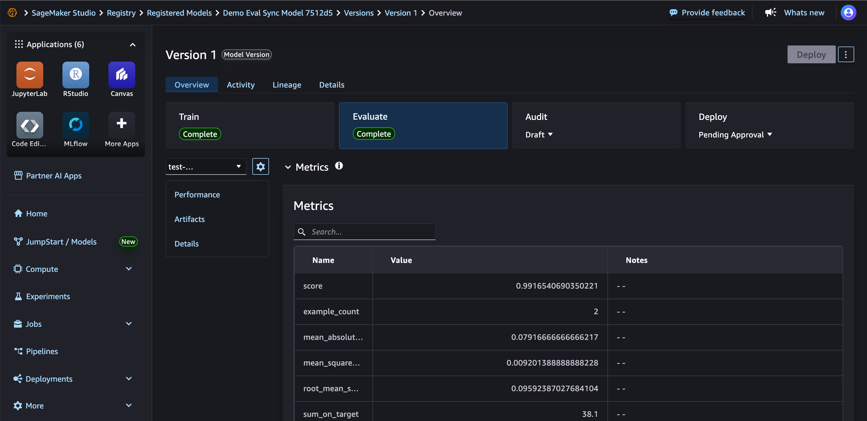Image resolution: width=867 pixels, height=421 pixels.
Task: Launch the Code Editor app
Action: [30, 125]
